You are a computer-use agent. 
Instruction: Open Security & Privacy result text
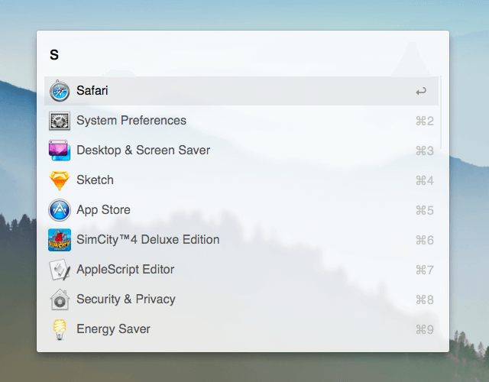[x=126, y=299]
